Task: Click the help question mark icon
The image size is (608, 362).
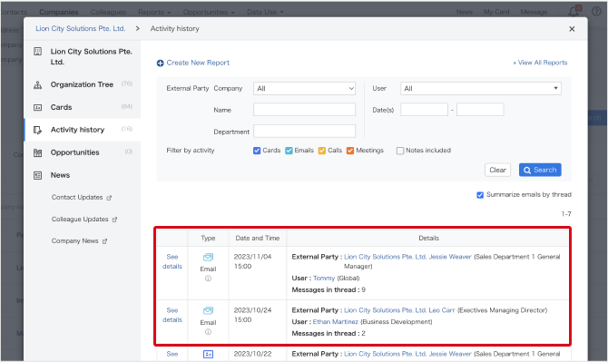Action: [x=596, y=11]
